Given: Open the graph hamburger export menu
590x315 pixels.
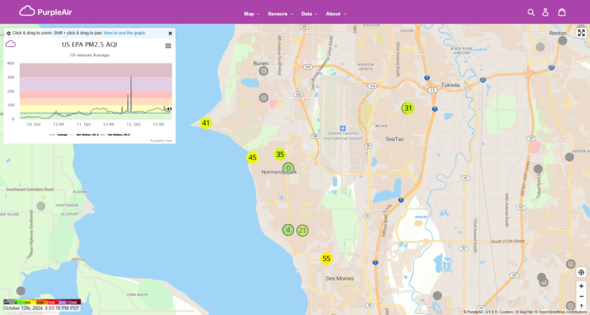Looking at the screenshot, I should [x=168, y=46].
